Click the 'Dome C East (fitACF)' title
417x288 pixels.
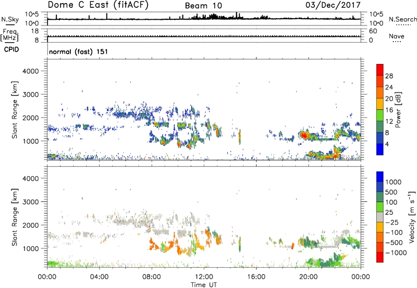coord(98,5)
